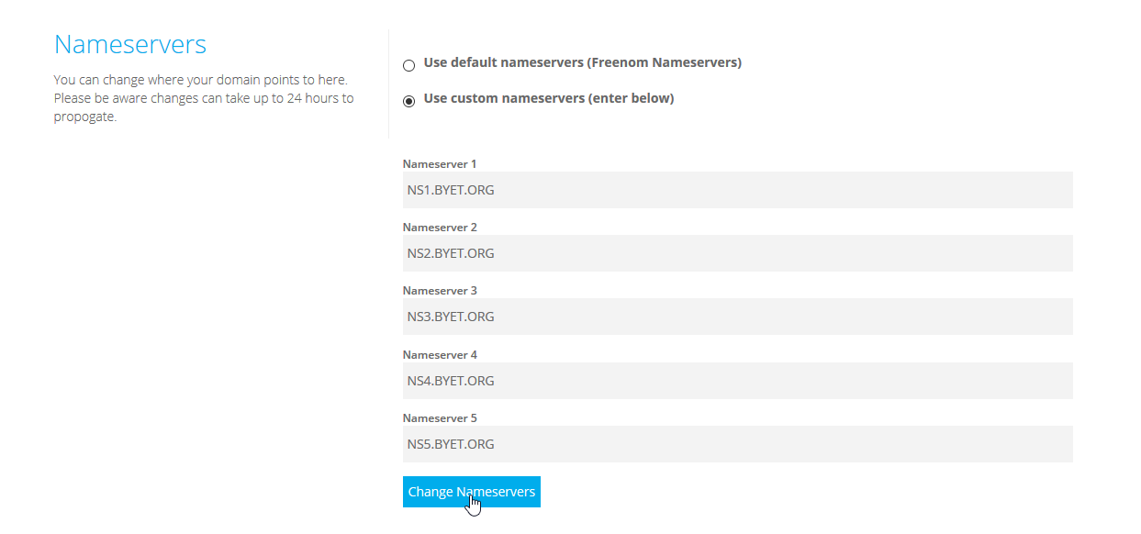Click the "24 hours" text in the description
Viewport: 1141px width, 534px height.
(x=310, y=98)
